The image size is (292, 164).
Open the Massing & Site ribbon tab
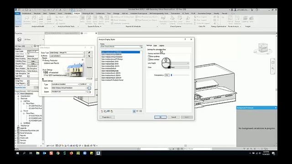tap(88, 13)
